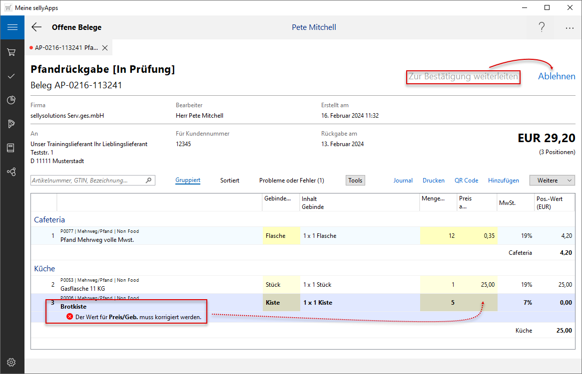Expand the Weitere dropdown
The width and height of the screenshot is (582, 374).
(552, 181)
